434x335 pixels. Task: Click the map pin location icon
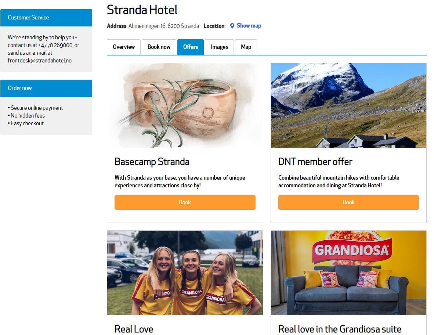point(232,26)
